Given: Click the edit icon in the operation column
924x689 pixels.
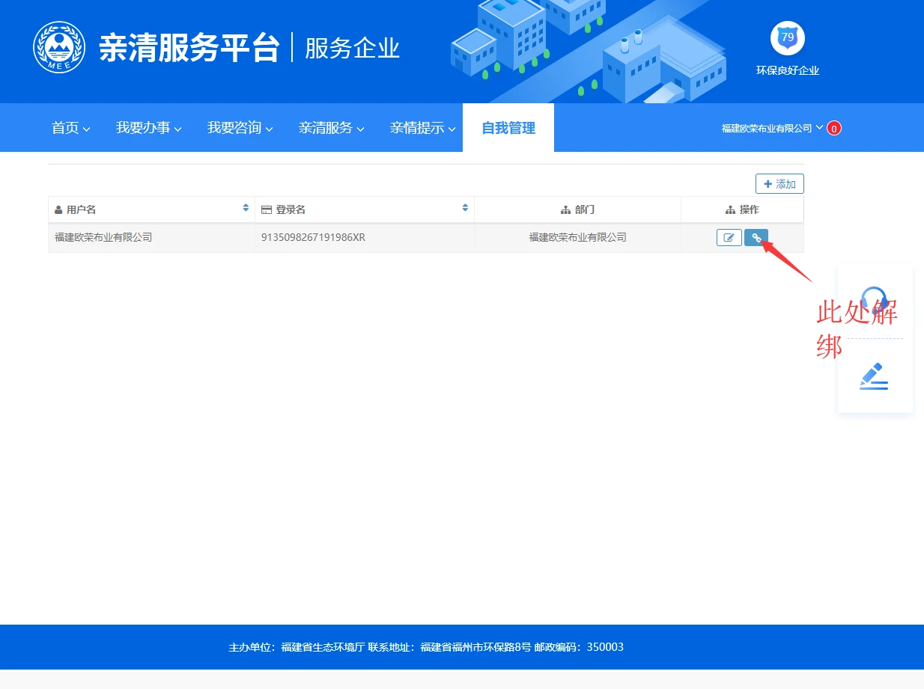Looking at the screenshot, I should pyautogui.click(x=729, y=238).
